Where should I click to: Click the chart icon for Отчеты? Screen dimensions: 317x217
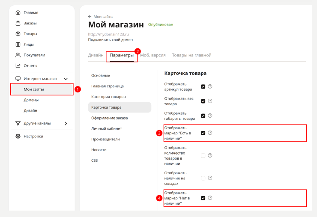tap(18, 65)
